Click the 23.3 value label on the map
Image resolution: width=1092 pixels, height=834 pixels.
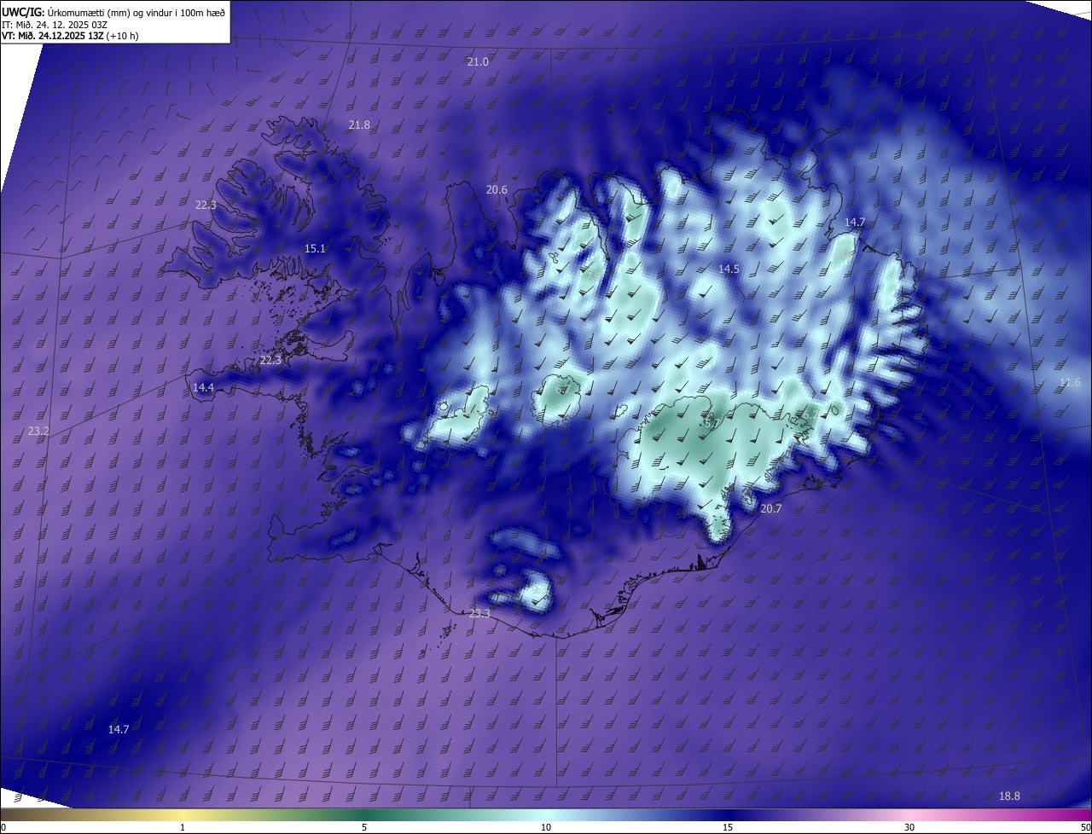pos(480,614)
